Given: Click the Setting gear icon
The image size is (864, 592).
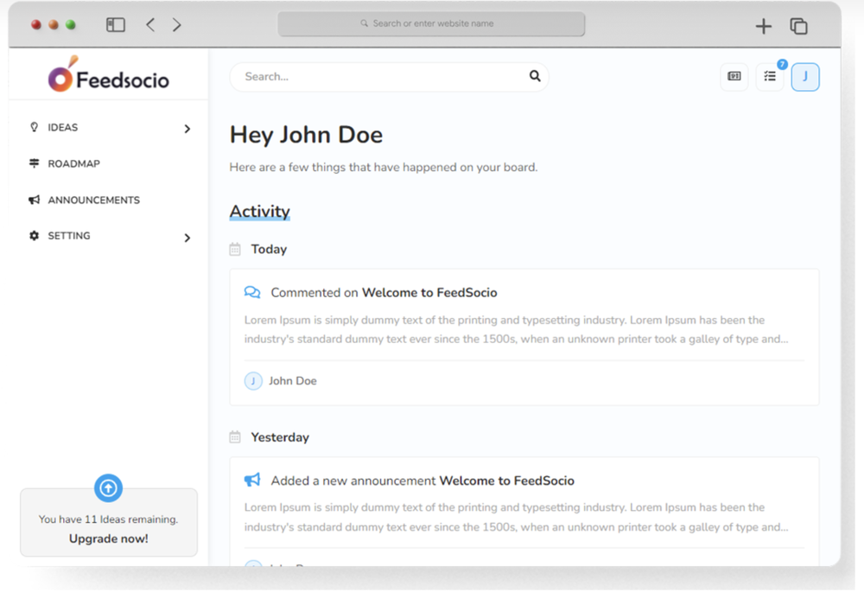Looking at the screenshot, I should [x=35, y=235].
